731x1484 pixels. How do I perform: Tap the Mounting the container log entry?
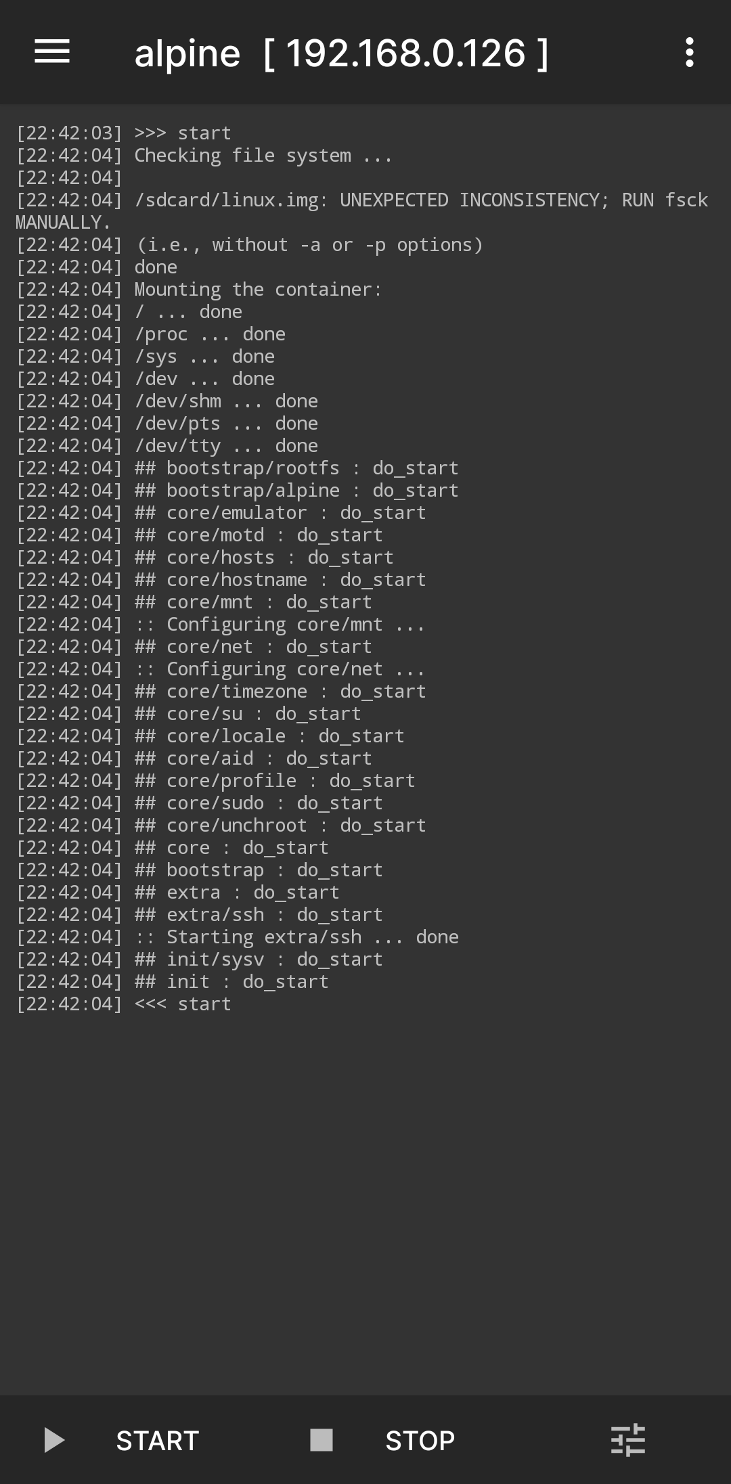click(257, 289)
